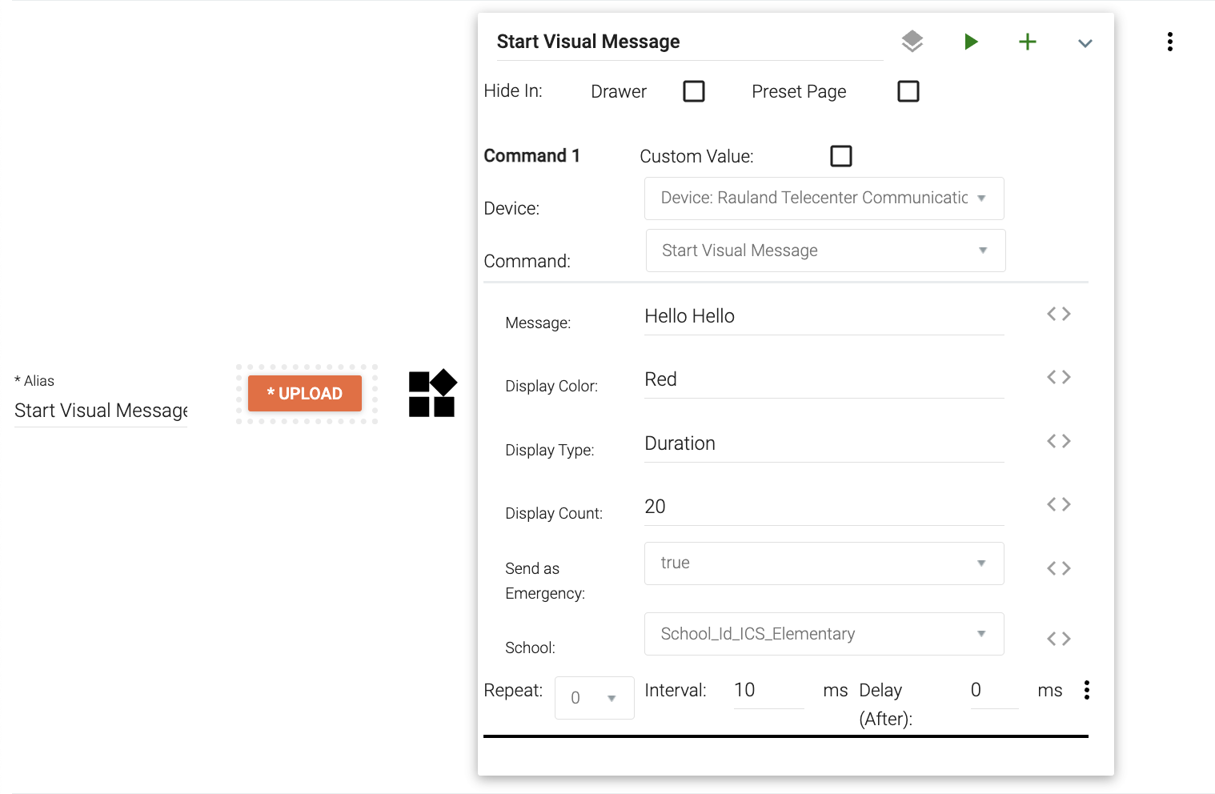
Task: Open the three-dot menu beside Delay ms
Action: (1086, 690)
